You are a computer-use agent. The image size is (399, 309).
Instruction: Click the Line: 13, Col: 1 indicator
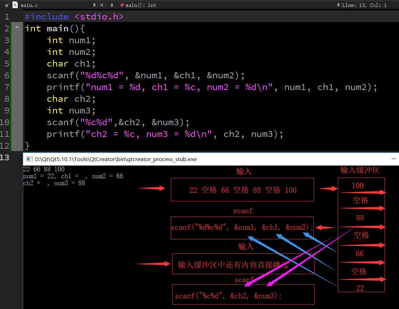click(x=364, y=5)
